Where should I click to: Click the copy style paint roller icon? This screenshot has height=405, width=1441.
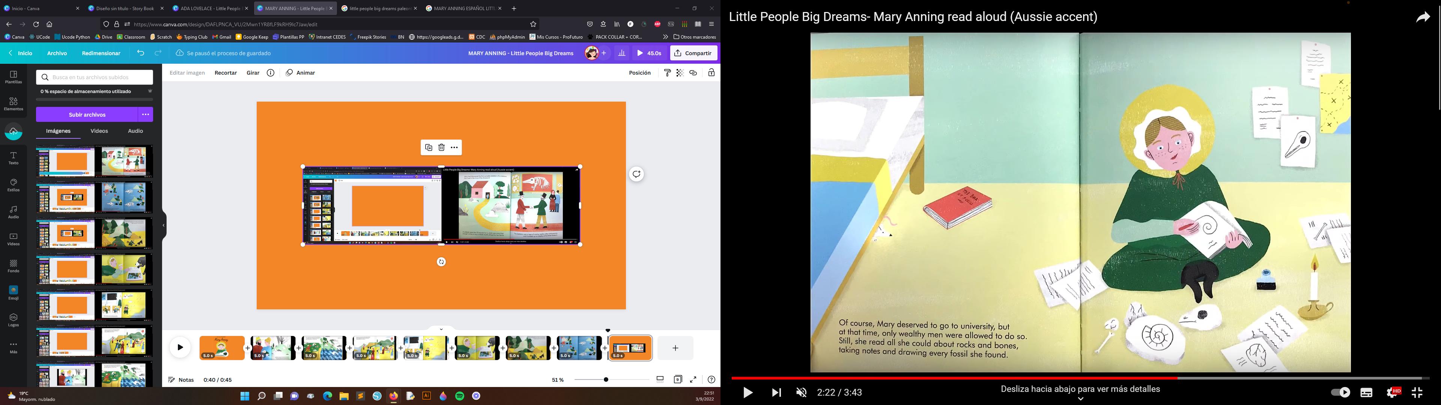pyautogui.click(x=667, y=73)
